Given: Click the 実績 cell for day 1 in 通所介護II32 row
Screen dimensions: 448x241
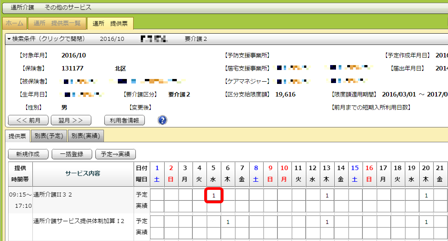Looking at the screenshot, I should pyautogui.click(x=157, y=206).
